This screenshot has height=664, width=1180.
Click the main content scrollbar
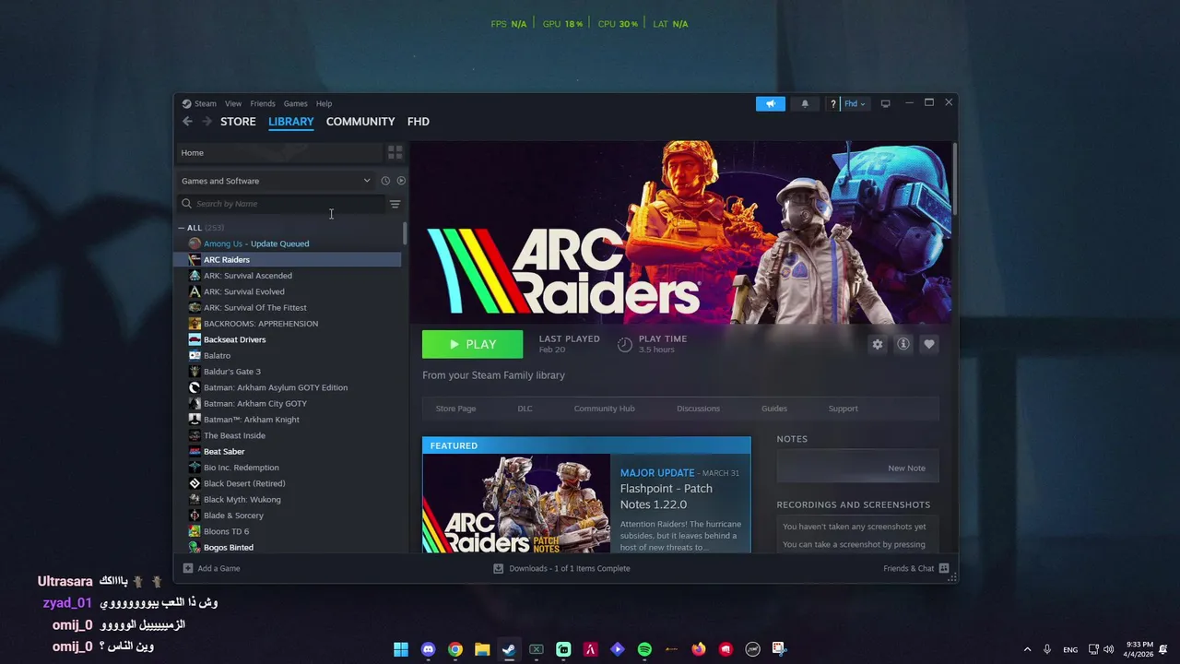955,180
